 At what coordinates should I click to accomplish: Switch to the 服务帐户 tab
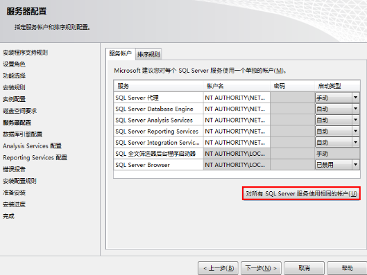click(120, 54)
